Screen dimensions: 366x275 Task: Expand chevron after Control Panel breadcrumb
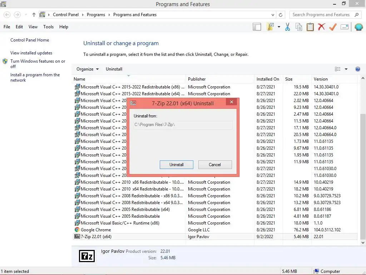pyautogui.click(x=83, y=15)
